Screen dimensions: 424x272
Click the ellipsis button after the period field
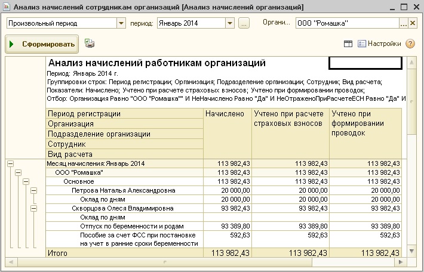(244, 23)
